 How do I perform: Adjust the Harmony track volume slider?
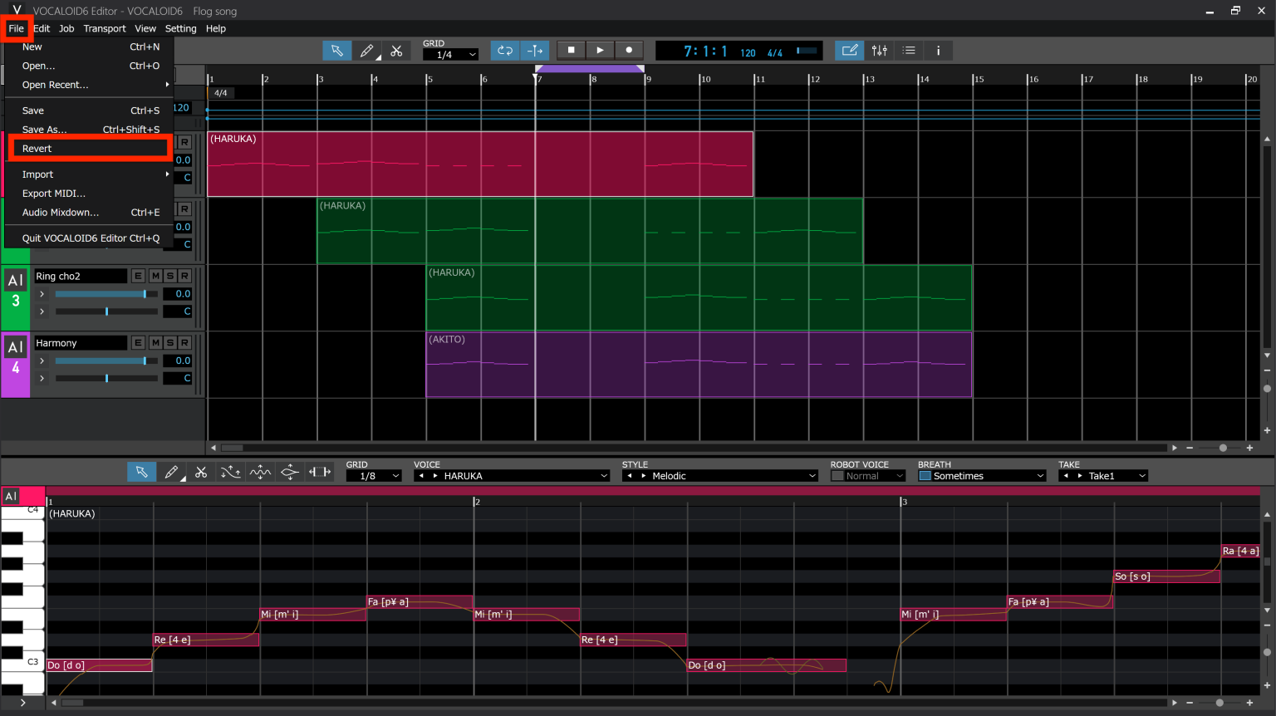pos(106,360)
